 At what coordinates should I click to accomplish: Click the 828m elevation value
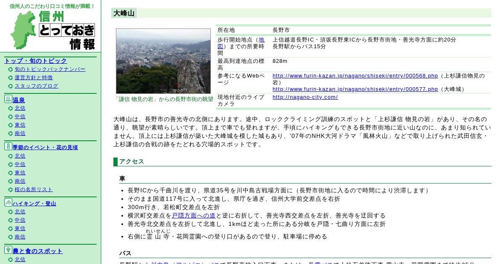tap(280, 61)
